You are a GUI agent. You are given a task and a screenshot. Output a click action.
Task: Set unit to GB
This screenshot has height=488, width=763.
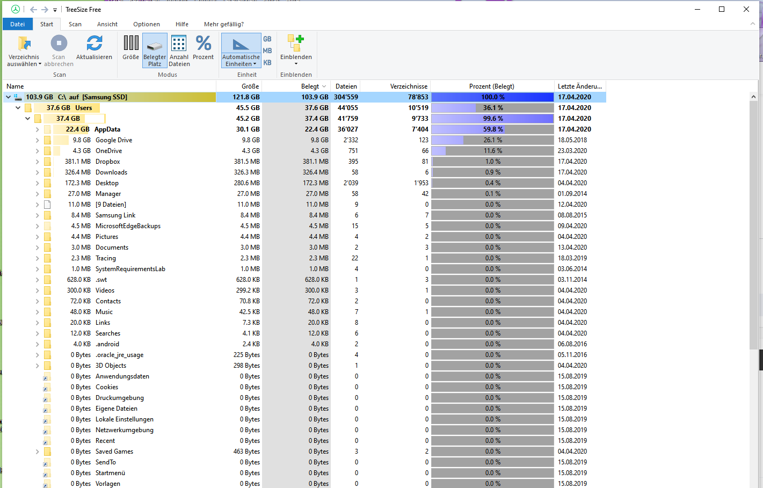(x=267, y=39)
